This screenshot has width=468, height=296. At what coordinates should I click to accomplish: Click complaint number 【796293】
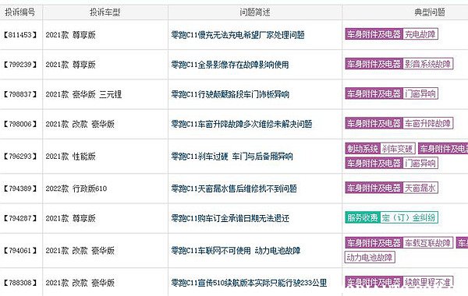pyautogui.click(x=20, y=157)
